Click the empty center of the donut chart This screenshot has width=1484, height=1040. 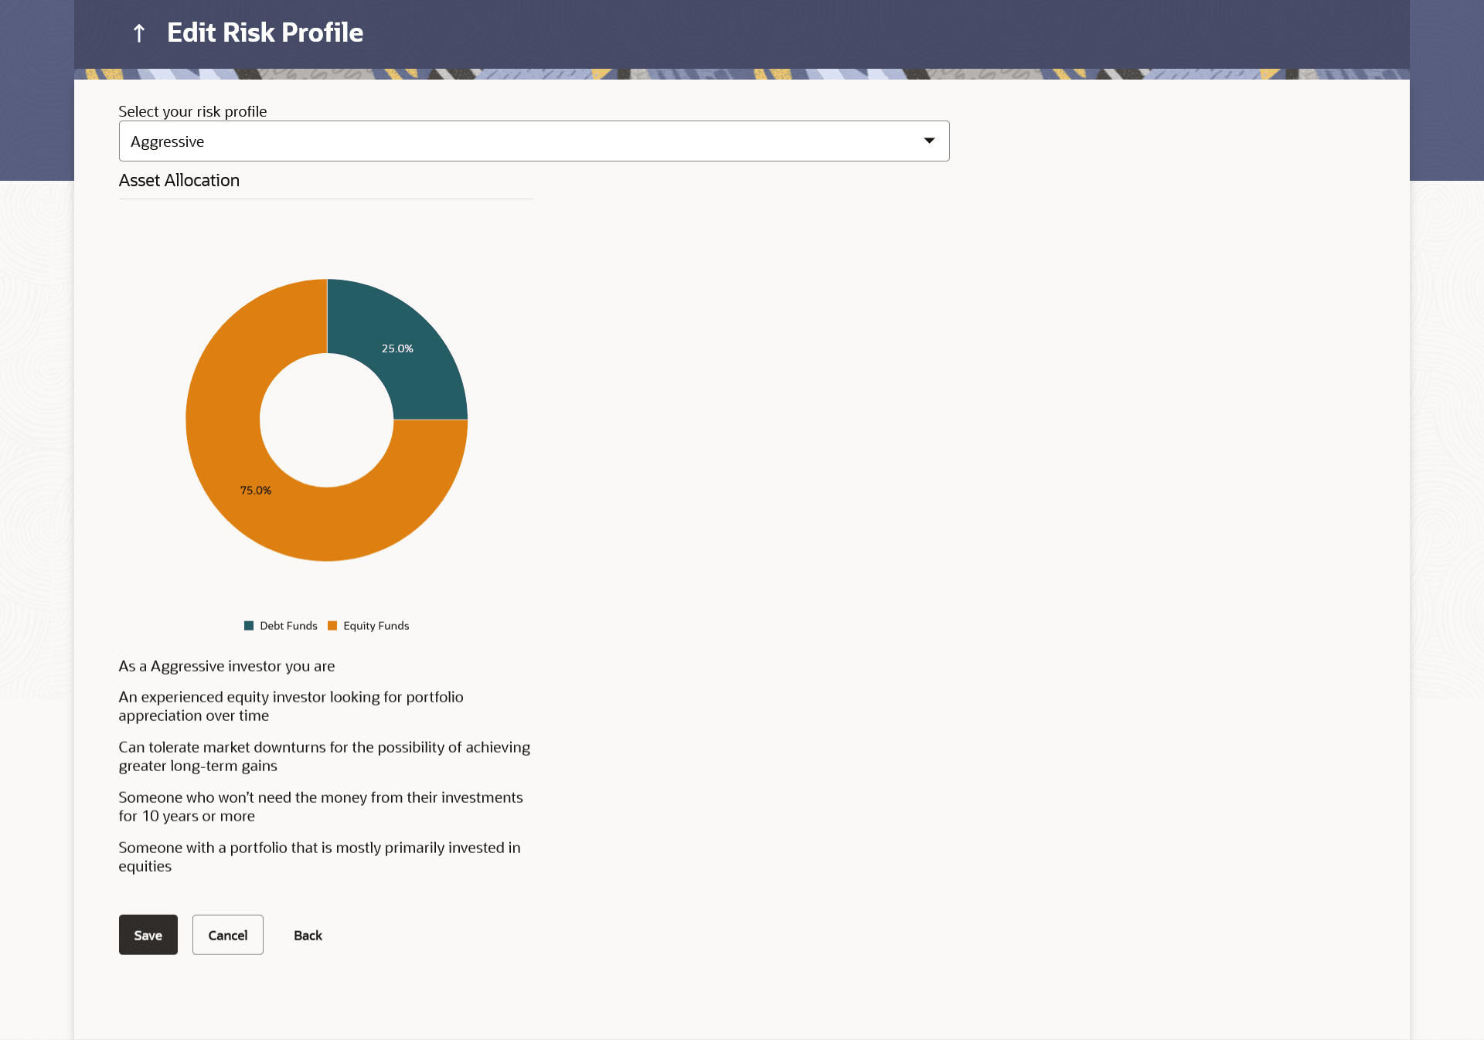click(x=327, y=420)
